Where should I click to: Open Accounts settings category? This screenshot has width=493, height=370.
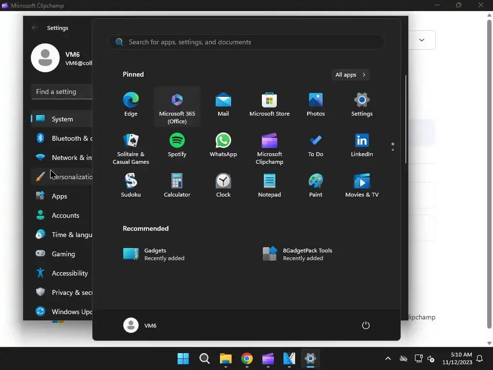62,215
